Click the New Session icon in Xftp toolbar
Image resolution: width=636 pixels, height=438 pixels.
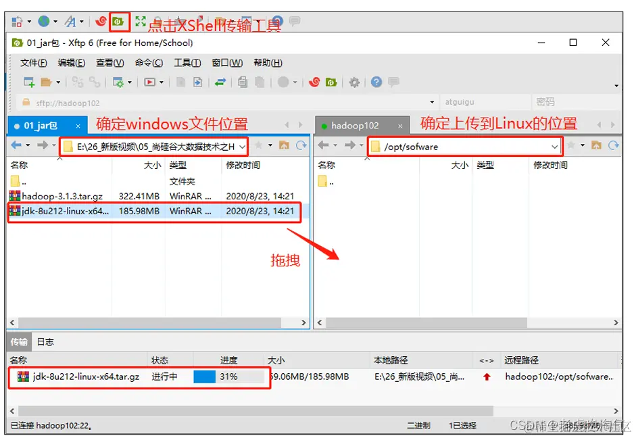[x=29, y=82]
